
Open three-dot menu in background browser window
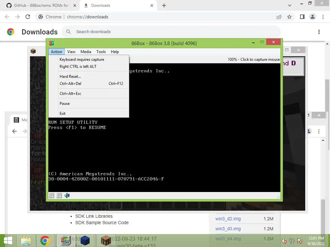click(x=319, y=131)
